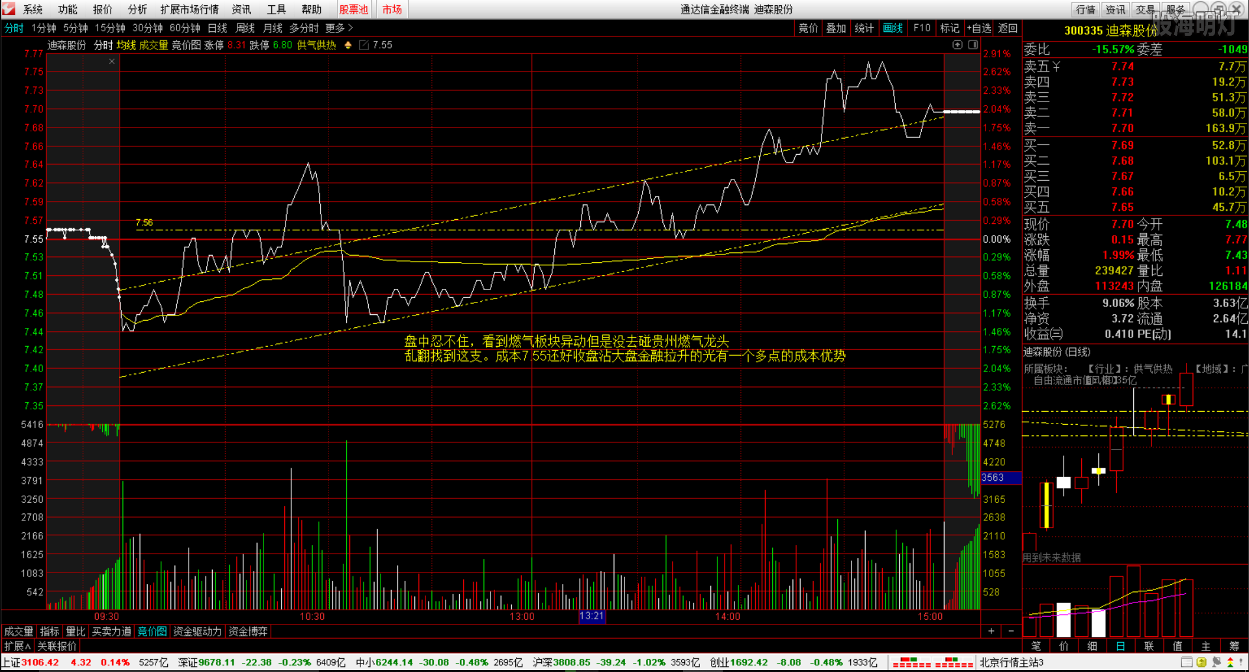Select the 资金博弈 indicator tab
Image resolution: width=1249 pixels, height=672 pixels.
point(248,632)
